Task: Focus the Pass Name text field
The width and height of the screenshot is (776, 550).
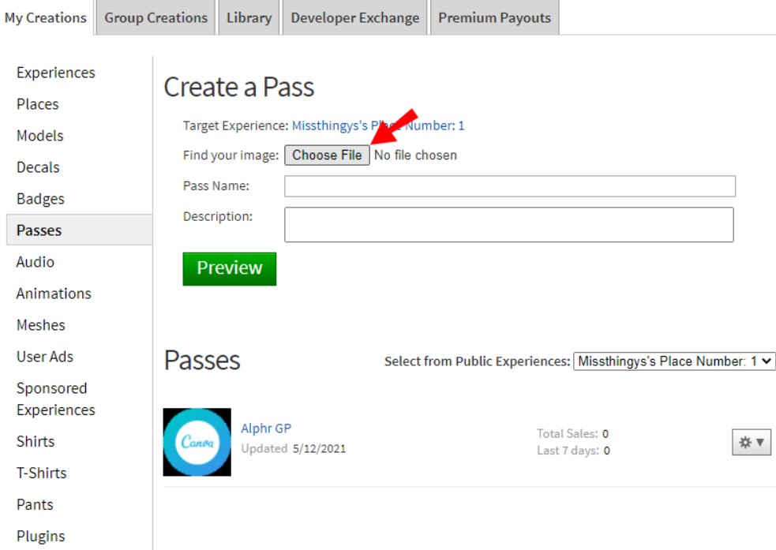Action: [509, 186]
